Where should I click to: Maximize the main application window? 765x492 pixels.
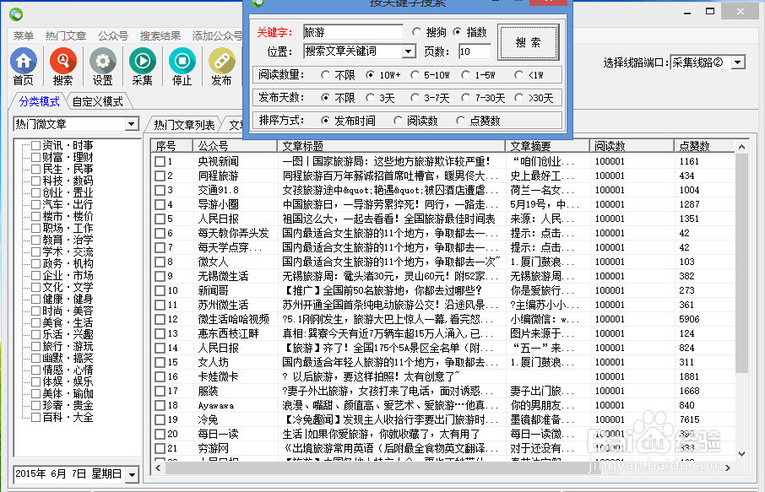[710, 11]
